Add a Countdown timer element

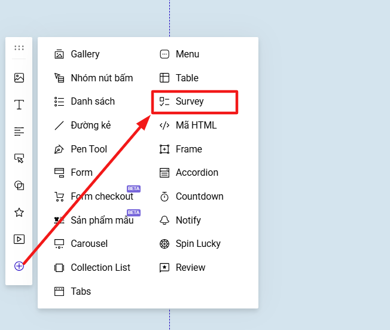tap(200, 196)
